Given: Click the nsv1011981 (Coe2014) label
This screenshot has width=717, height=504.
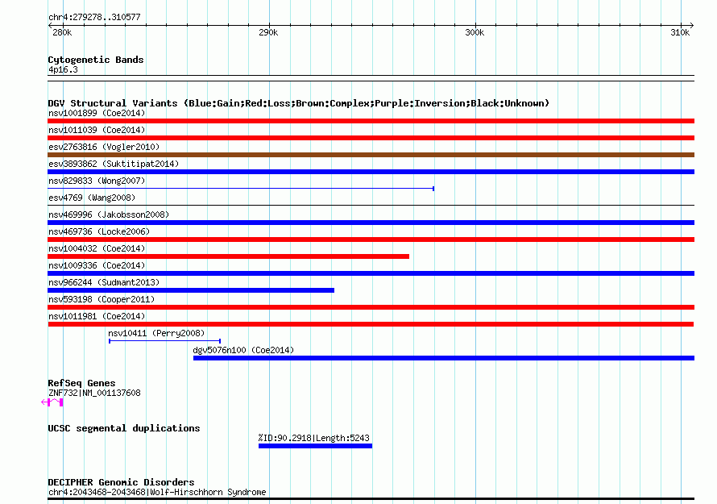Looking at the screenshot, I should pos(97,316).
